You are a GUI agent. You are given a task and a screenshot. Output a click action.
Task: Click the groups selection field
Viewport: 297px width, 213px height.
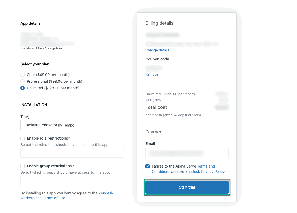click(72, 180)
